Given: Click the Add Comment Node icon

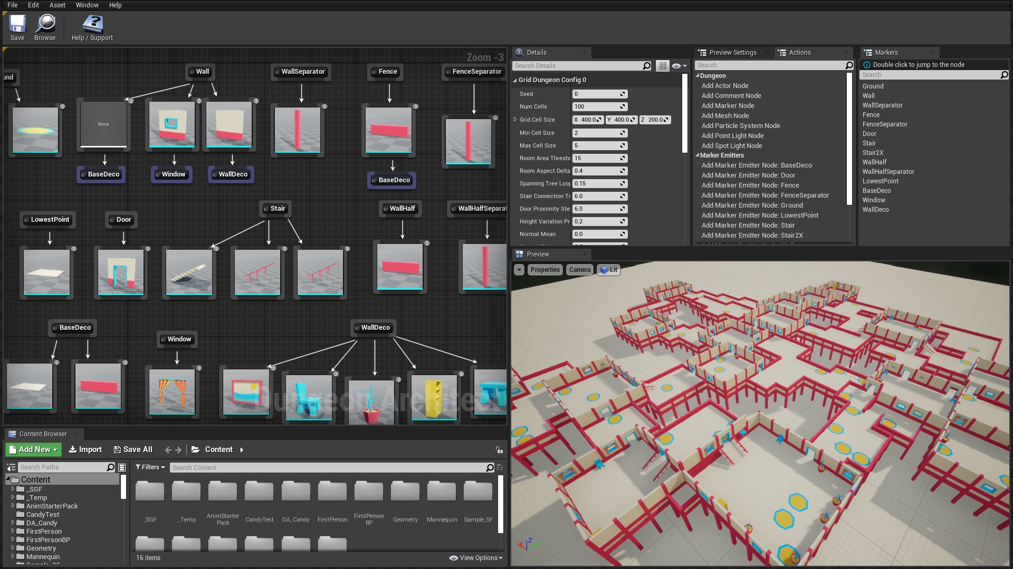Looking at the screenshot, I should 732,95.
